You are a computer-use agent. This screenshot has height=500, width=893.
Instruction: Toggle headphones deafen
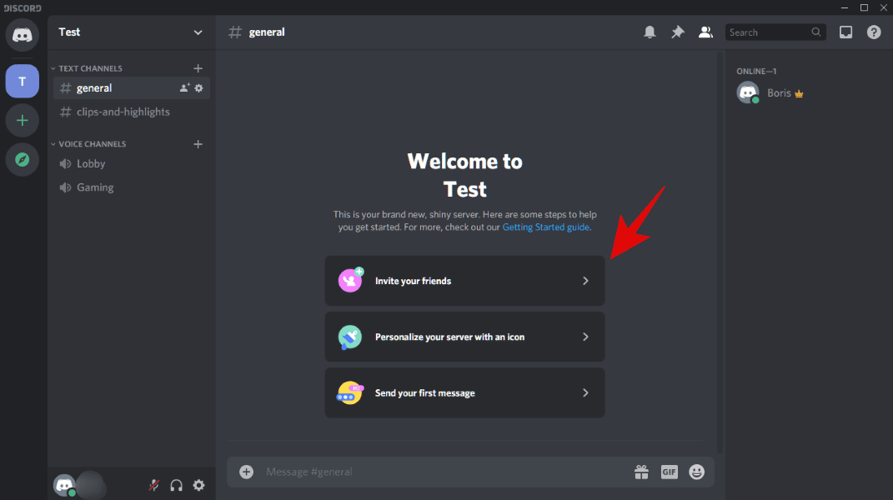coord(177,485)
